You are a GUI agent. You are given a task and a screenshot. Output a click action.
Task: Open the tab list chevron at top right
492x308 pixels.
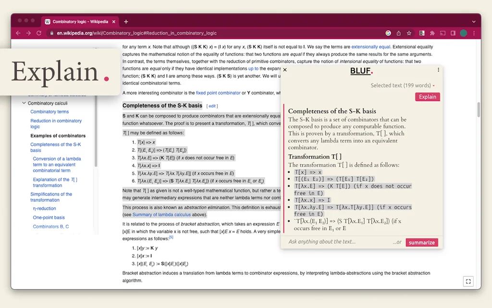pos(474,21)
